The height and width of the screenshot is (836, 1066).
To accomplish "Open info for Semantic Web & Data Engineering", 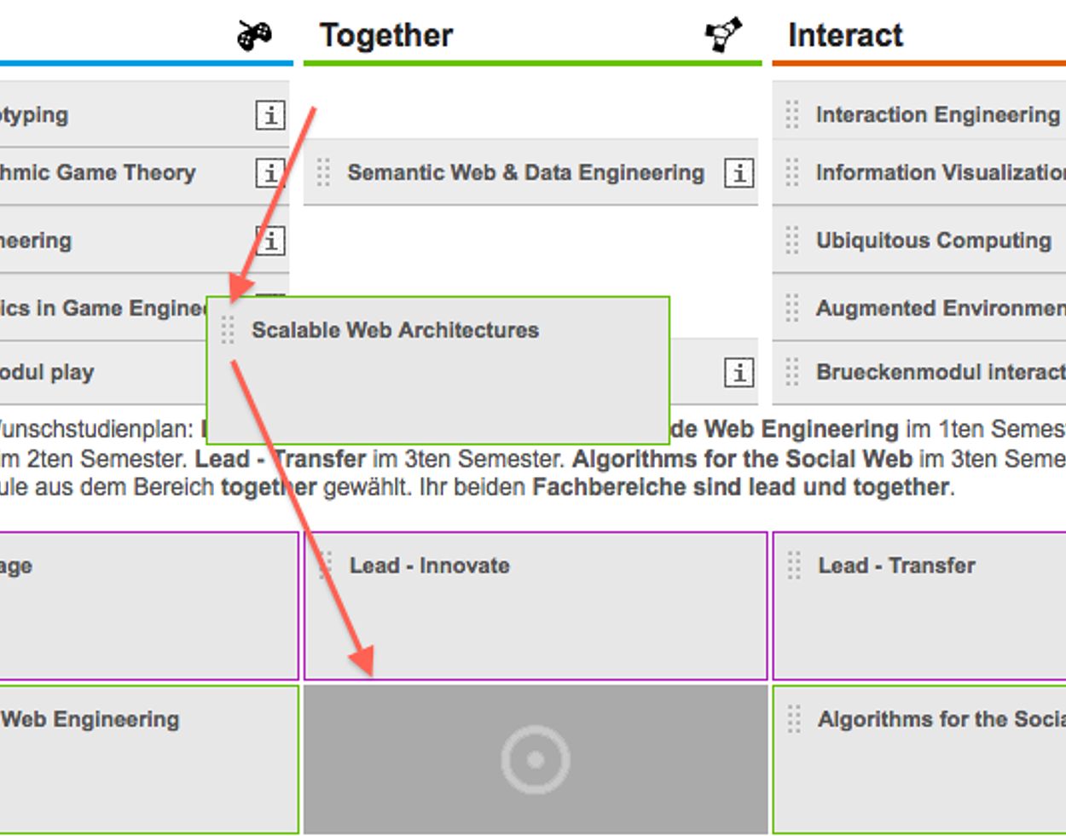I will pyautogui.click(x=739, y=173).
